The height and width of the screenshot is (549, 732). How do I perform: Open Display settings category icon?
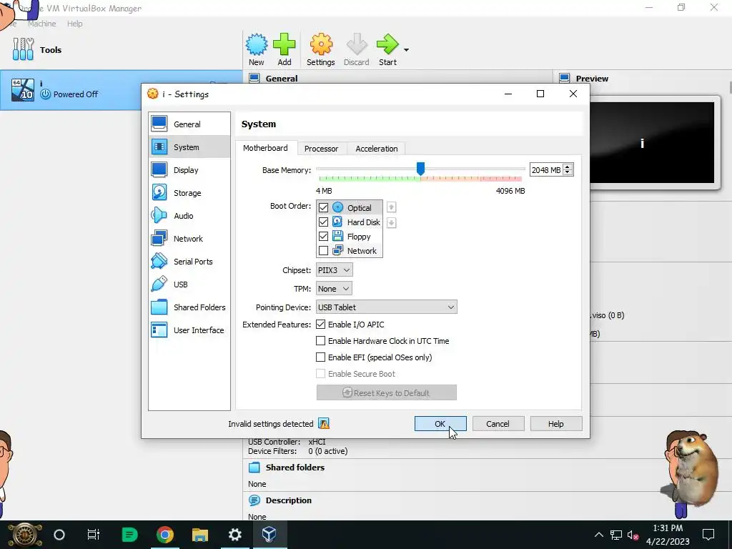159,169
